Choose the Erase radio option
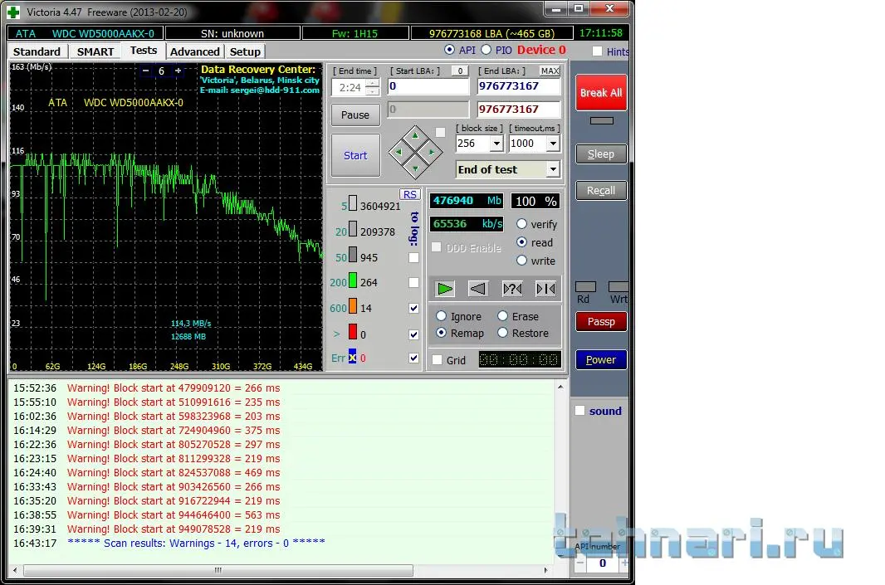This screenshot has width=885, height=585. [x=503, y=316]
